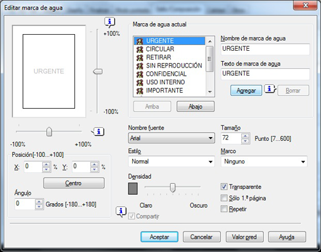The image size is (321, 252).
Task: Decrease the Ángulo value with down arrow
Action: pos(39,207)
